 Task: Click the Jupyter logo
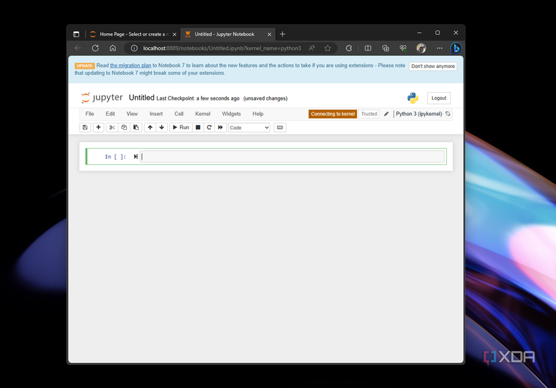[101, 97]
